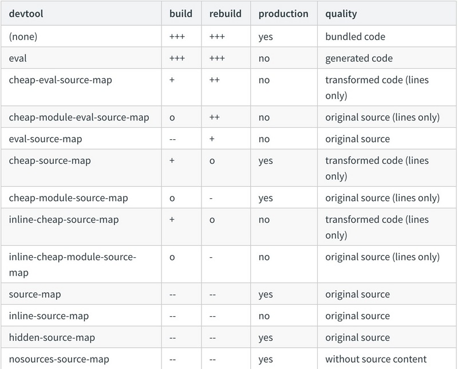Select cheap-module-source-map in the table
Image resolution: width=458 pixels, height=369 pixels.
pos(68,198)
